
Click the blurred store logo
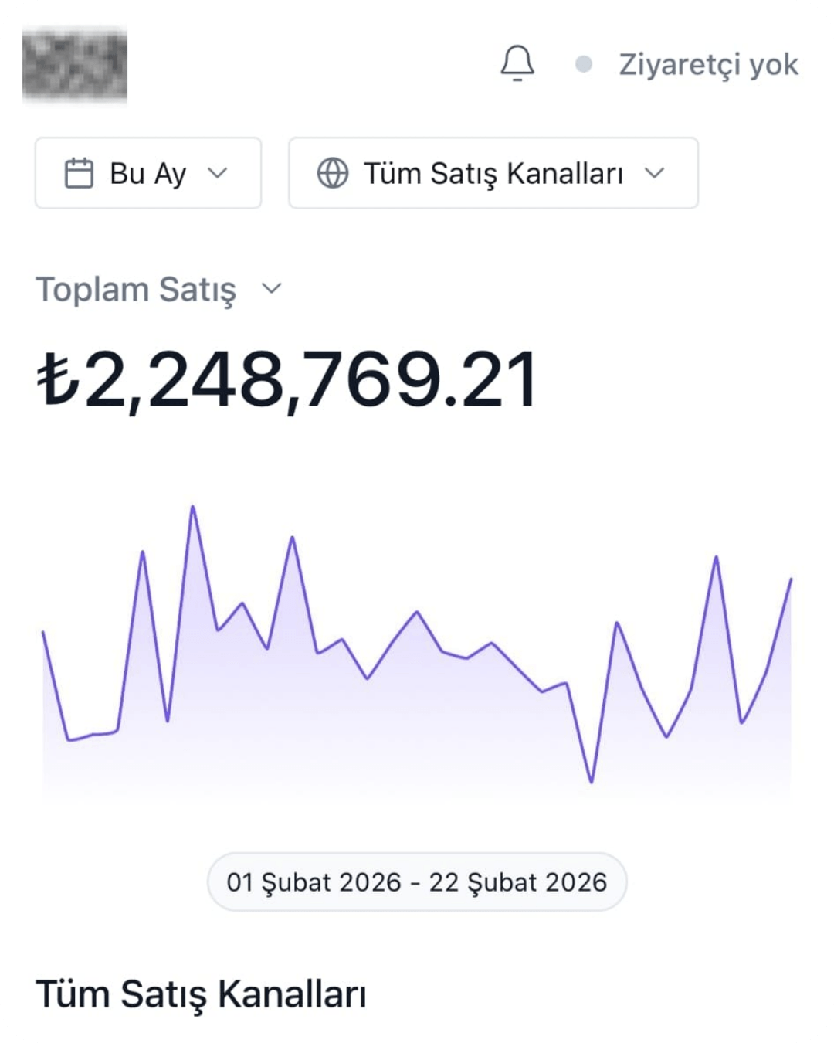pos(75,64)
